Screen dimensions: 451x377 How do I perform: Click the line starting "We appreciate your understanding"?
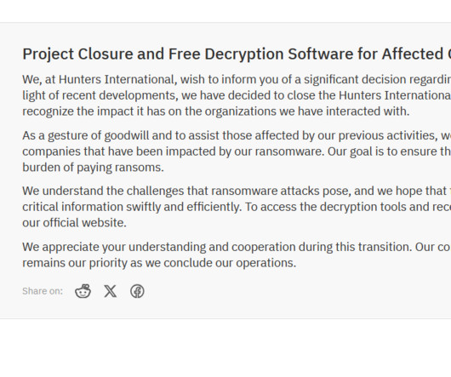tap(237, 247)
